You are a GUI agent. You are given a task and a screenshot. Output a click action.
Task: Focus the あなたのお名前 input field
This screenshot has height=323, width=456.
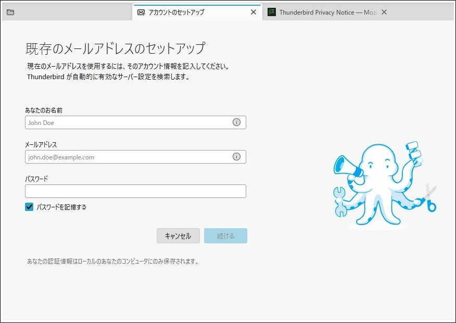pos(135,122)
